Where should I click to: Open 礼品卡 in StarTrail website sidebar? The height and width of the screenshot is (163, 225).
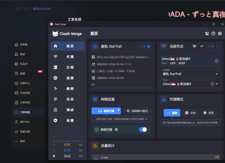[x=28, y=64]
